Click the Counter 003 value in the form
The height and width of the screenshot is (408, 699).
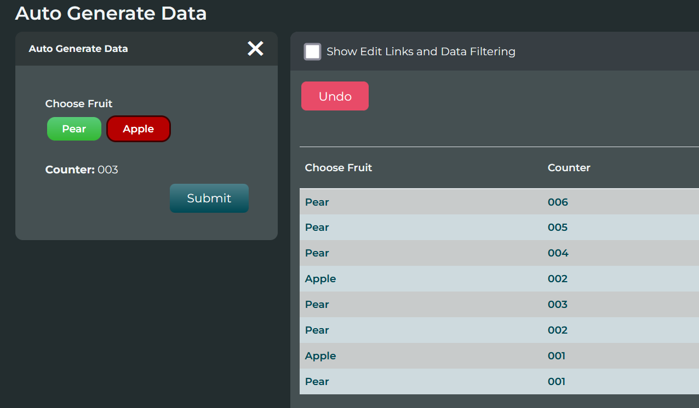coord(108,170)
